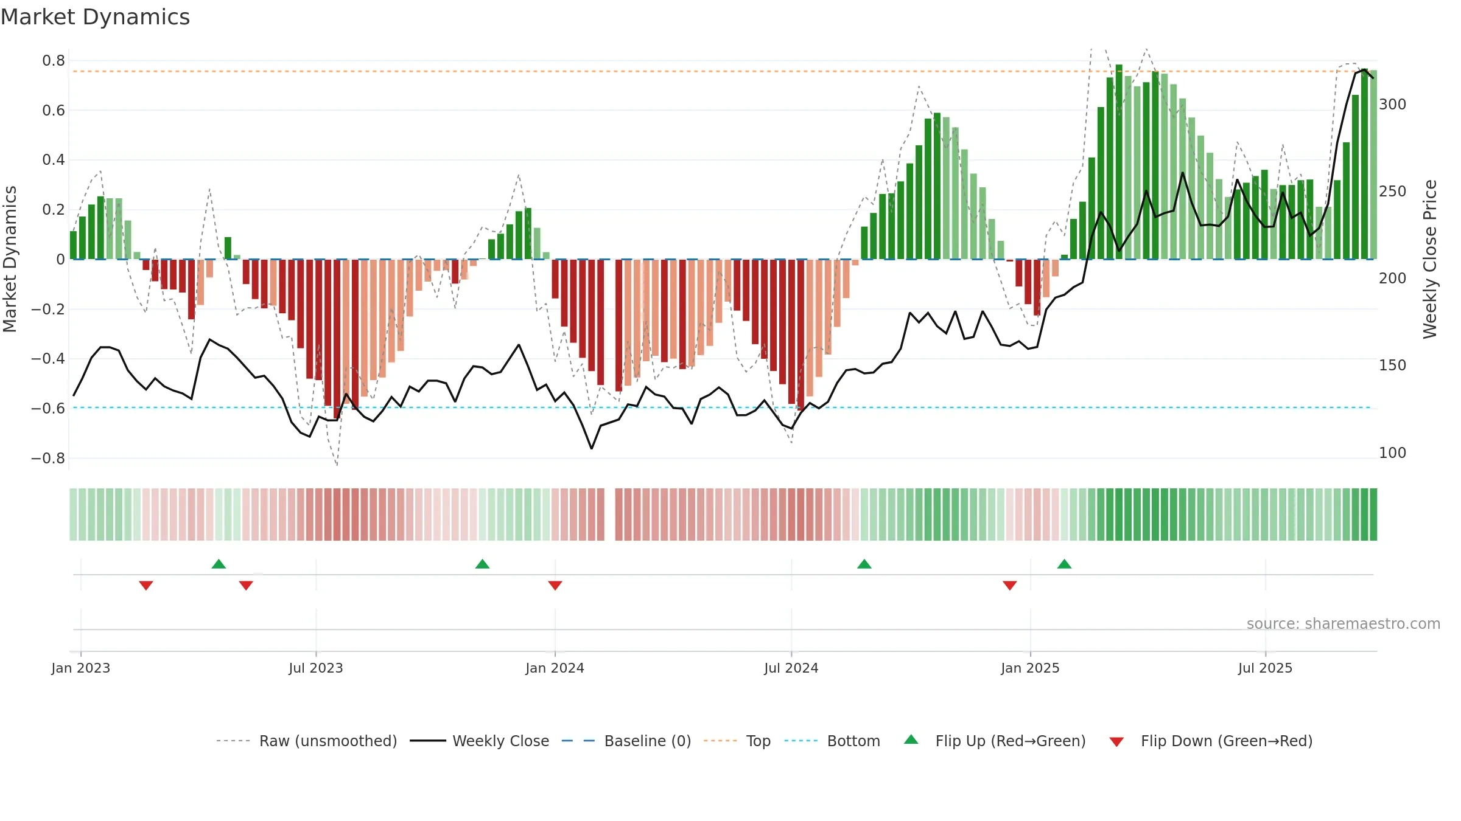Click the −0.8 tick on the left axis
1461x821 pixels.
tap(48, 459)
